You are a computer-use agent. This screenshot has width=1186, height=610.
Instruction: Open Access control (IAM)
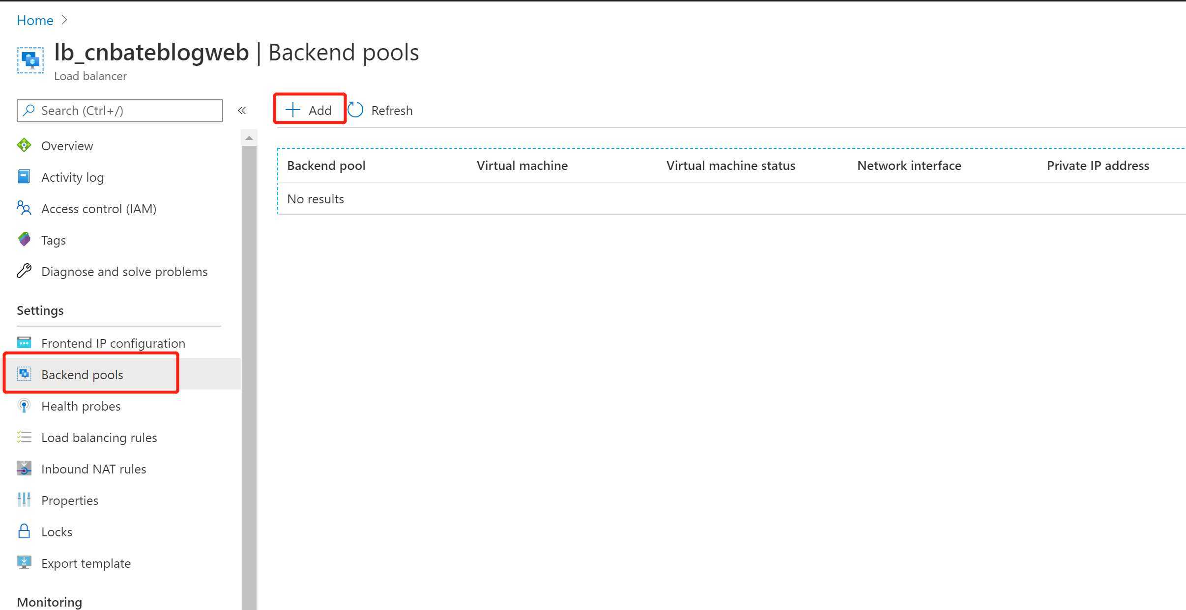pyautogui.click(x=99, y=209)
